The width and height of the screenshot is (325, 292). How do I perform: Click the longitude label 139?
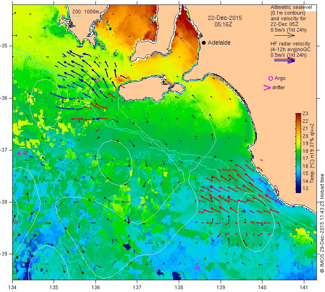tap(221, 287)
